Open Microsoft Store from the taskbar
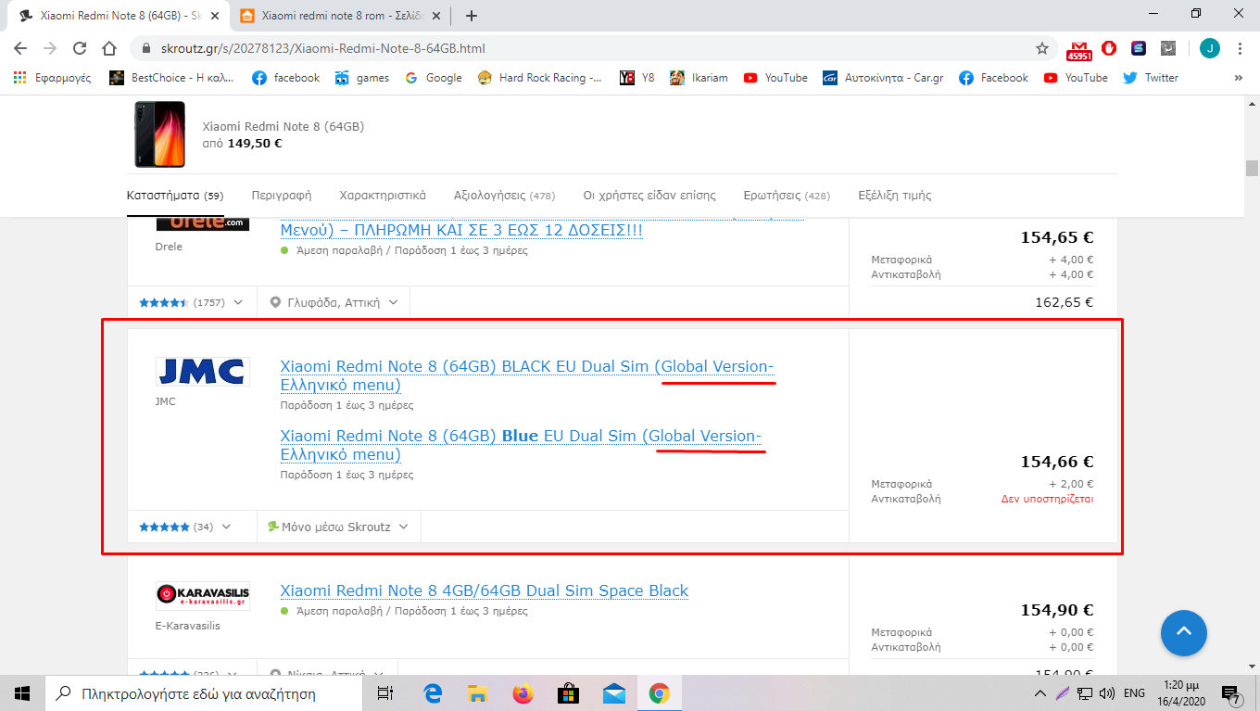 tap(568, 692)
